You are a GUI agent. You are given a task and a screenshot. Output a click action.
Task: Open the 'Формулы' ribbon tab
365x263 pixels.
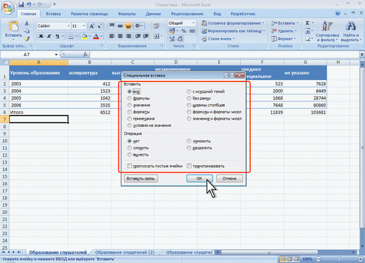coord(127,14)
